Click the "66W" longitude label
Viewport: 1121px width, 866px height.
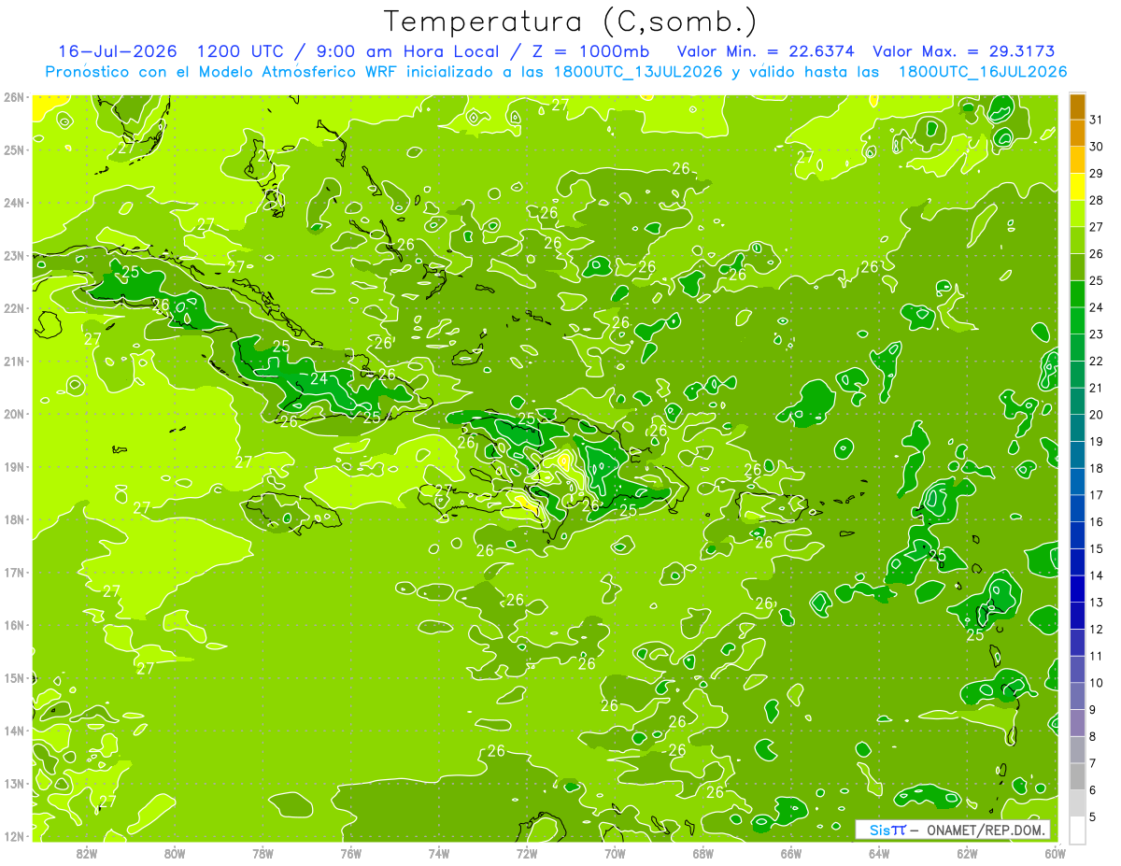pos(790,853)
